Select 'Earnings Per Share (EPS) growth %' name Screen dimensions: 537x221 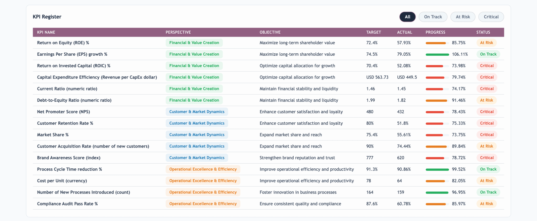click(x=72, y=54)
